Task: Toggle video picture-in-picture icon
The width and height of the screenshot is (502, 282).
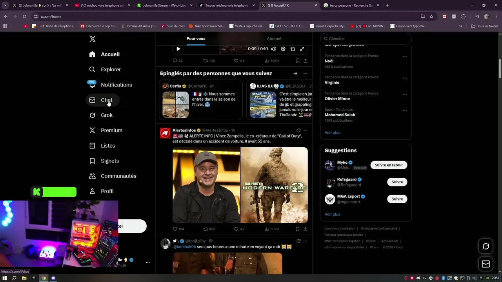Action: click(x=293, y=49)
